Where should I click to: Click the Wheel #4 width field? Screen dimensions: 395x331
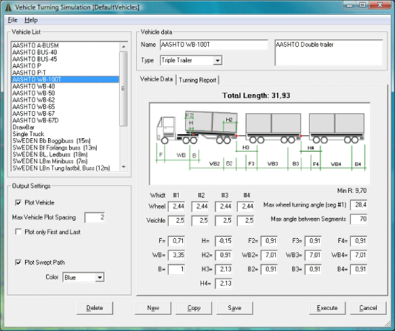coord(245,207)
